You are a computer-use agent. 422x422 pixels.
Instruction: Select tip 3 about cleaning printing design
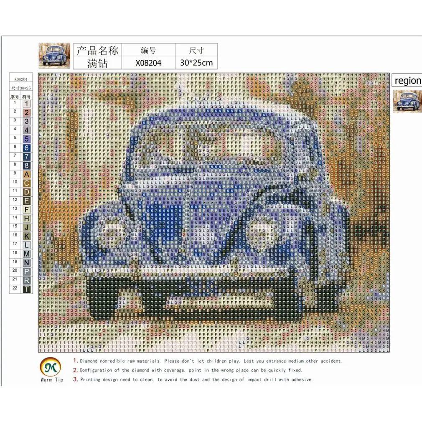tap(193, 379)
